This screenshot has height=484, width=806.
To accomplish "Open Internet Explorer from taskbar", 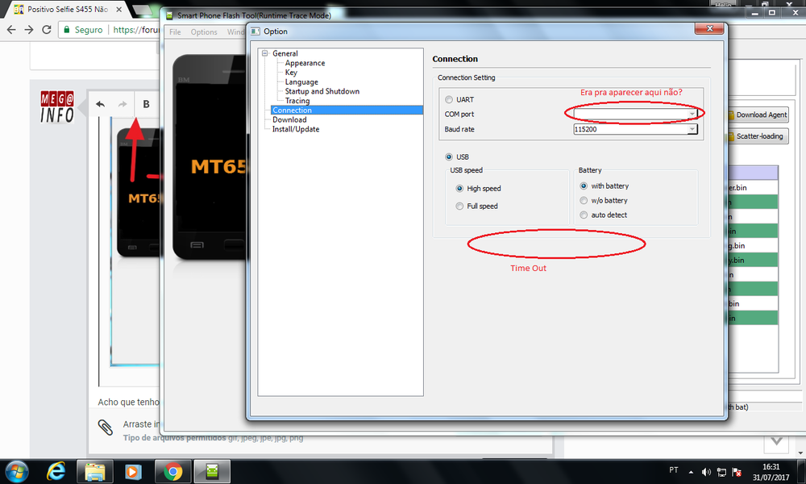I will click(x=56, y=470).
